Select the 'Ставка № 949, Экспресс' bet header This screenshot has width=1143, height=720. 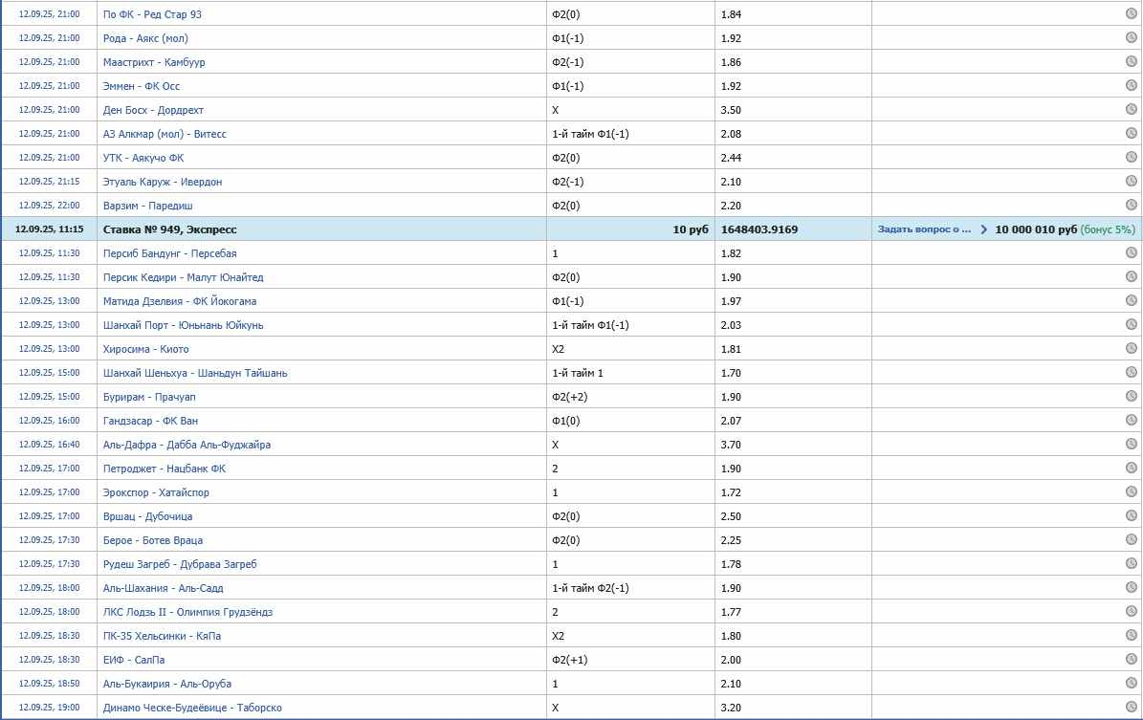point(169,229)
